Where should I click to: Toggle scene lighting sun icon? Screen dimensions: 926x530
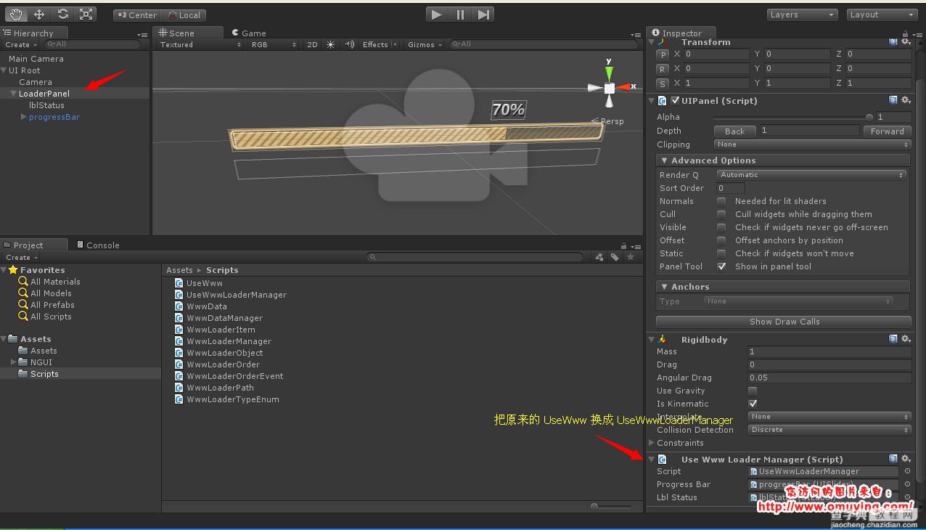[x=331, y=44]
